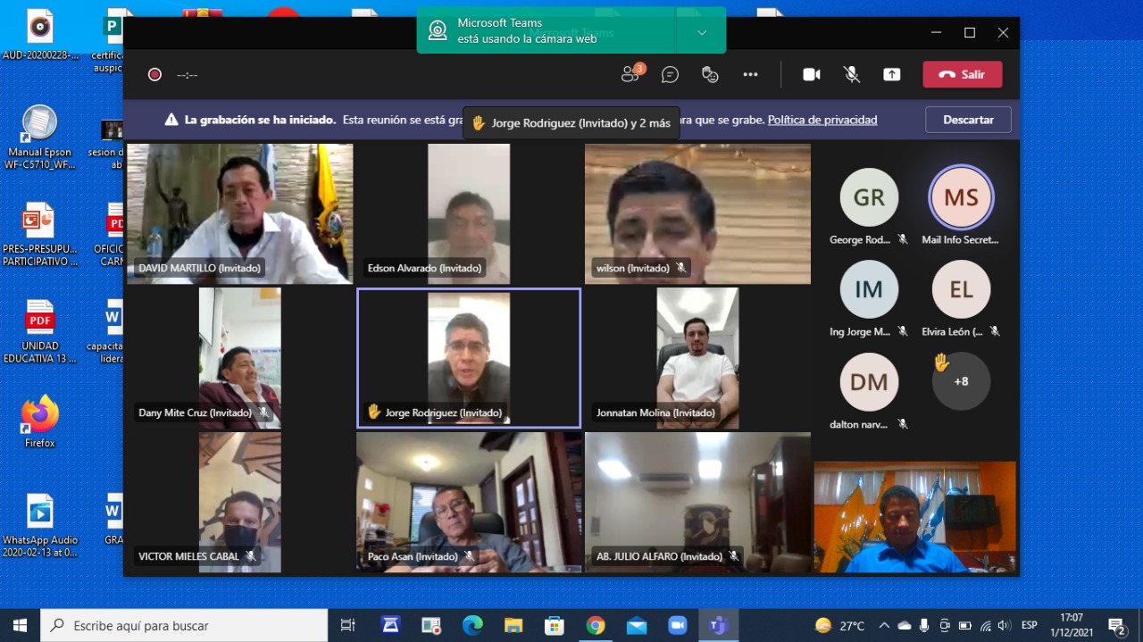Expand the hidden system tray icons
Image resolution: width=1143 pixels, height=642 pixels.
884,625
